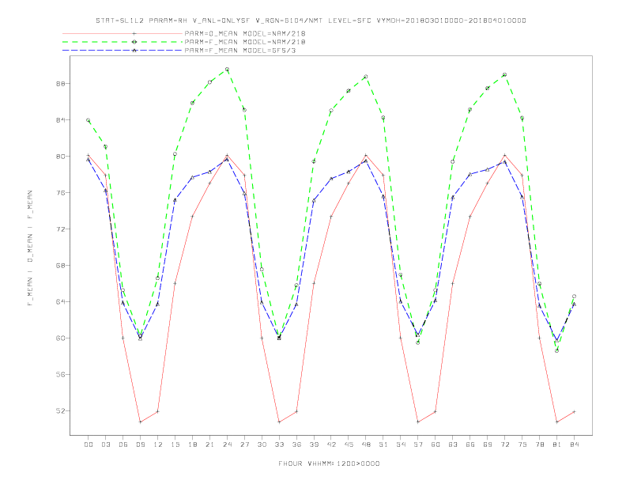626x484 pixels.
Task: Click x-axis tick label 51
Action: pos(383,444)
